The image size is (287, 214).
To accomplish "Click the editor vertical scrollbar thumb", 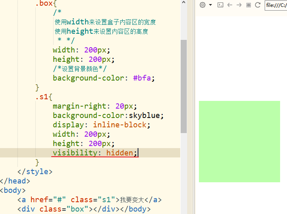I will point(183,86).
